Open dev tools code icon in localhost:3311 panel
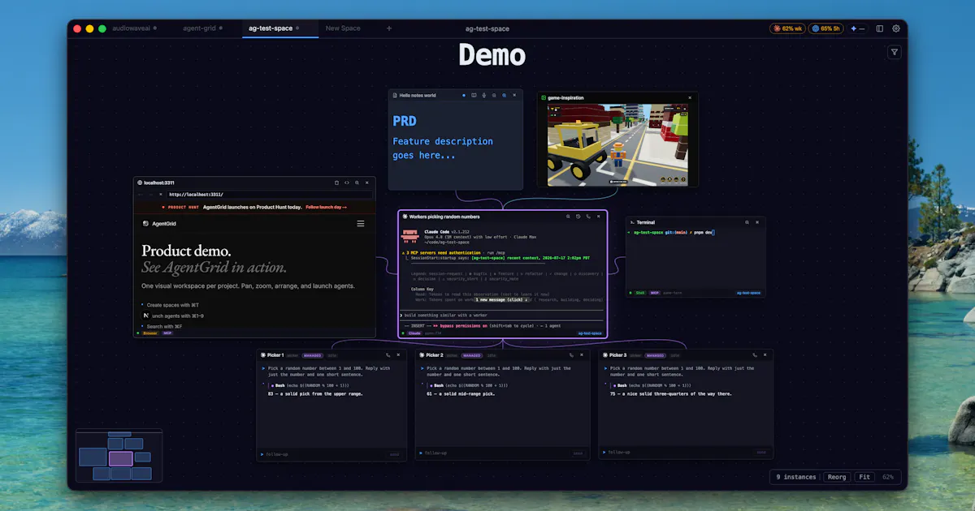Image resolution: width=975 pixels, height=511 pixels. point(347,182)
